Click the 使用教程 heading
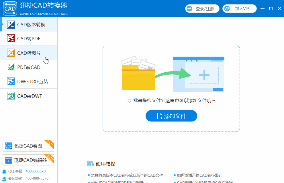Image resolution: width=284 pixels, height=183 pixels. click(x=105, y=164)
